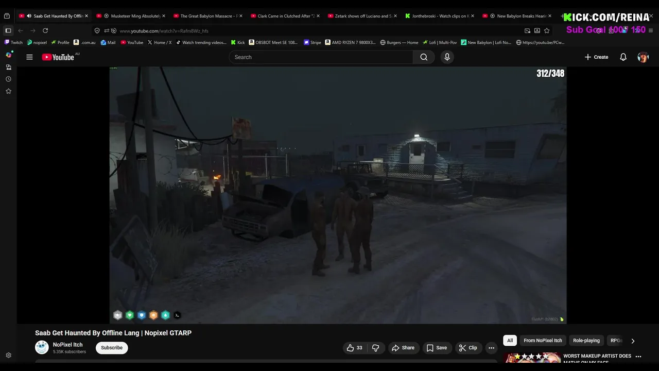Image resolution: width=659 pixels, height=371 pixels.
Task: Open the NoPixel Itch channel name link
Action: (x=67, y=345)
